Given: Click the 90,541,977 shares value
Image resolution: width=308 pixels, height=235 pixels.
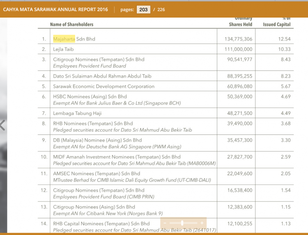Looking at the screenshot, I should pos(240,59).
